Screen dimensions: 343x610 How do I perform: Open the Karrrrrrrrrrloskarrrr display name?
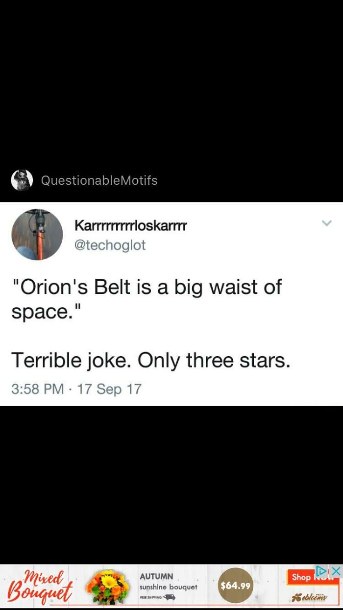(x=131, y=225)
